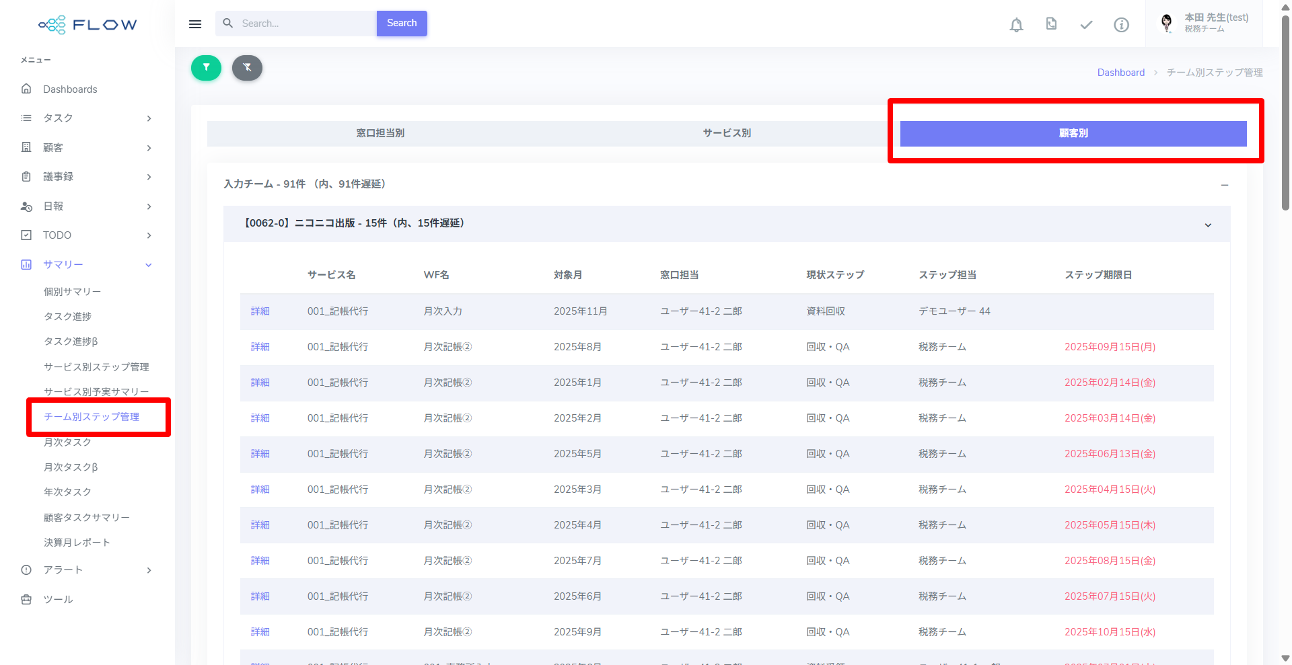
Task: Click the info circle icon in header
Action: (x=1121, y=25)
